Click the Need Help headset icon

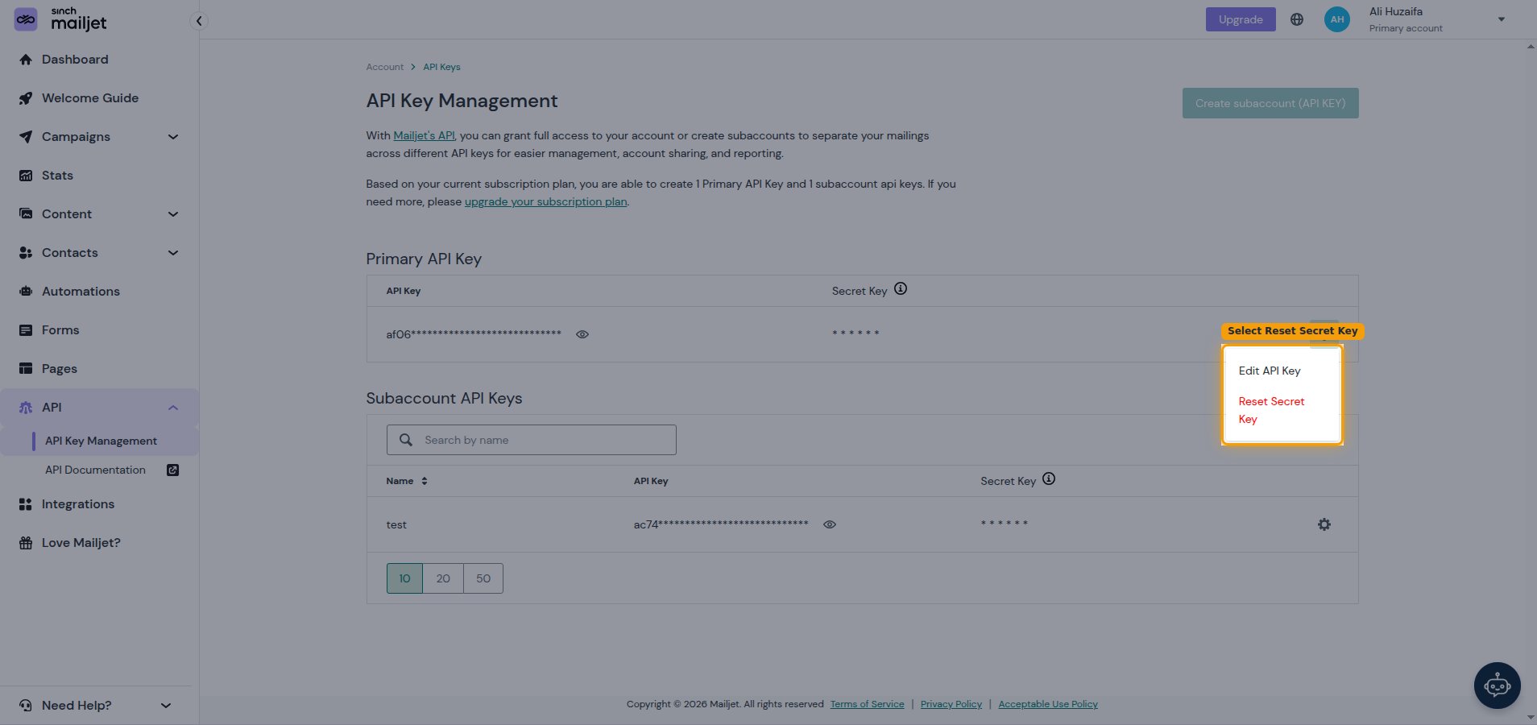[26, 706]
